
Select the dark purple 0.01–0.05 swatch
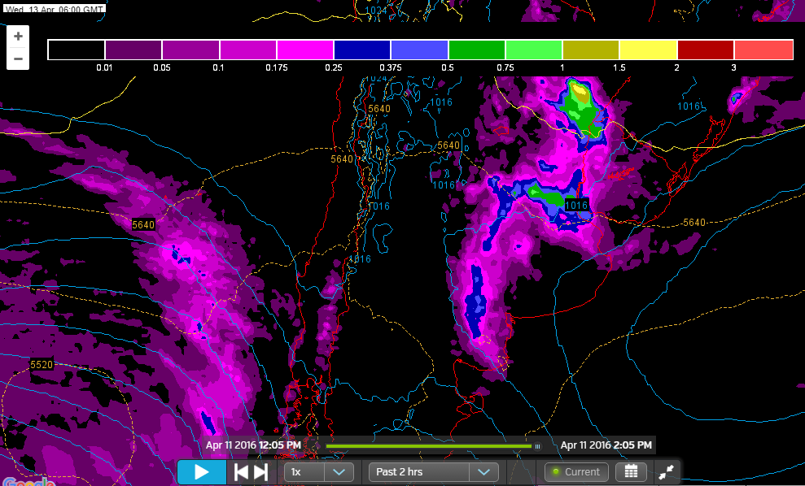pyautogui.click(x=133, y=50)
